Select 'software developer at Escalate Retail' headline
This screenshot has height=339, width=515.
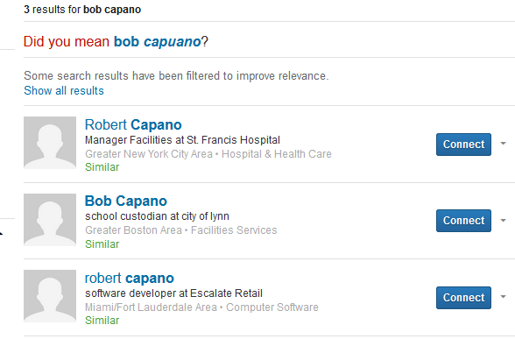click(173, 293)
